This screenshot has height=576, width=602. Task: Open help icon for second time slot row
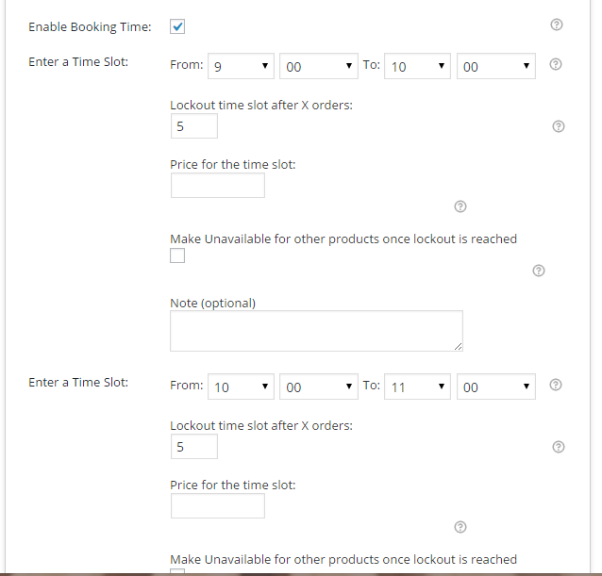coord(556,385)
